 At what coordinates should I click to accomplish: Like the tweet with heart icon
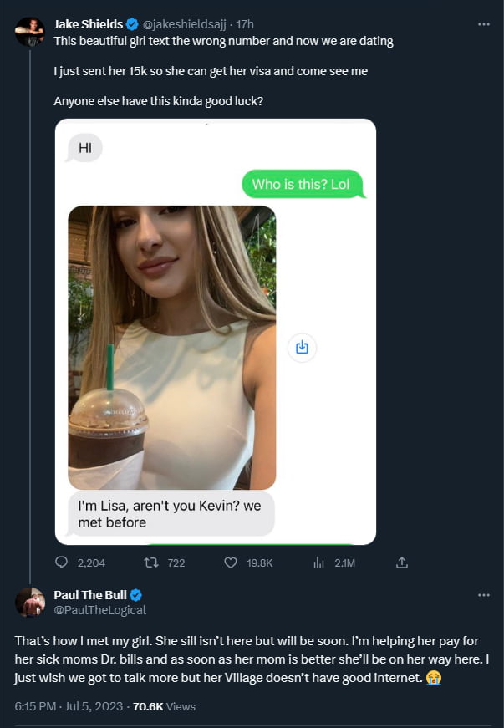232,563
